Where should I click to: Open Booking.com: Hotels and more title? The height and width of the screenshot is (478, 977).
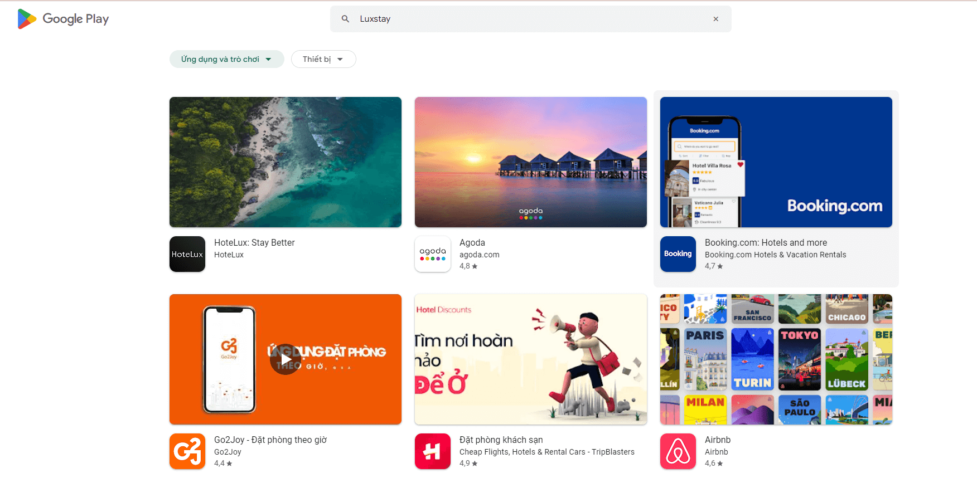coord(766,242)
